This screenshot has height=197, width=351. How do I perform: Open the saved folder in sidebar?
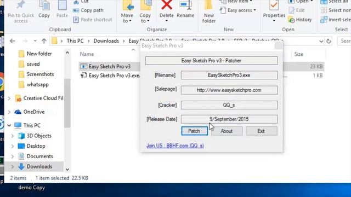(33, 64)
